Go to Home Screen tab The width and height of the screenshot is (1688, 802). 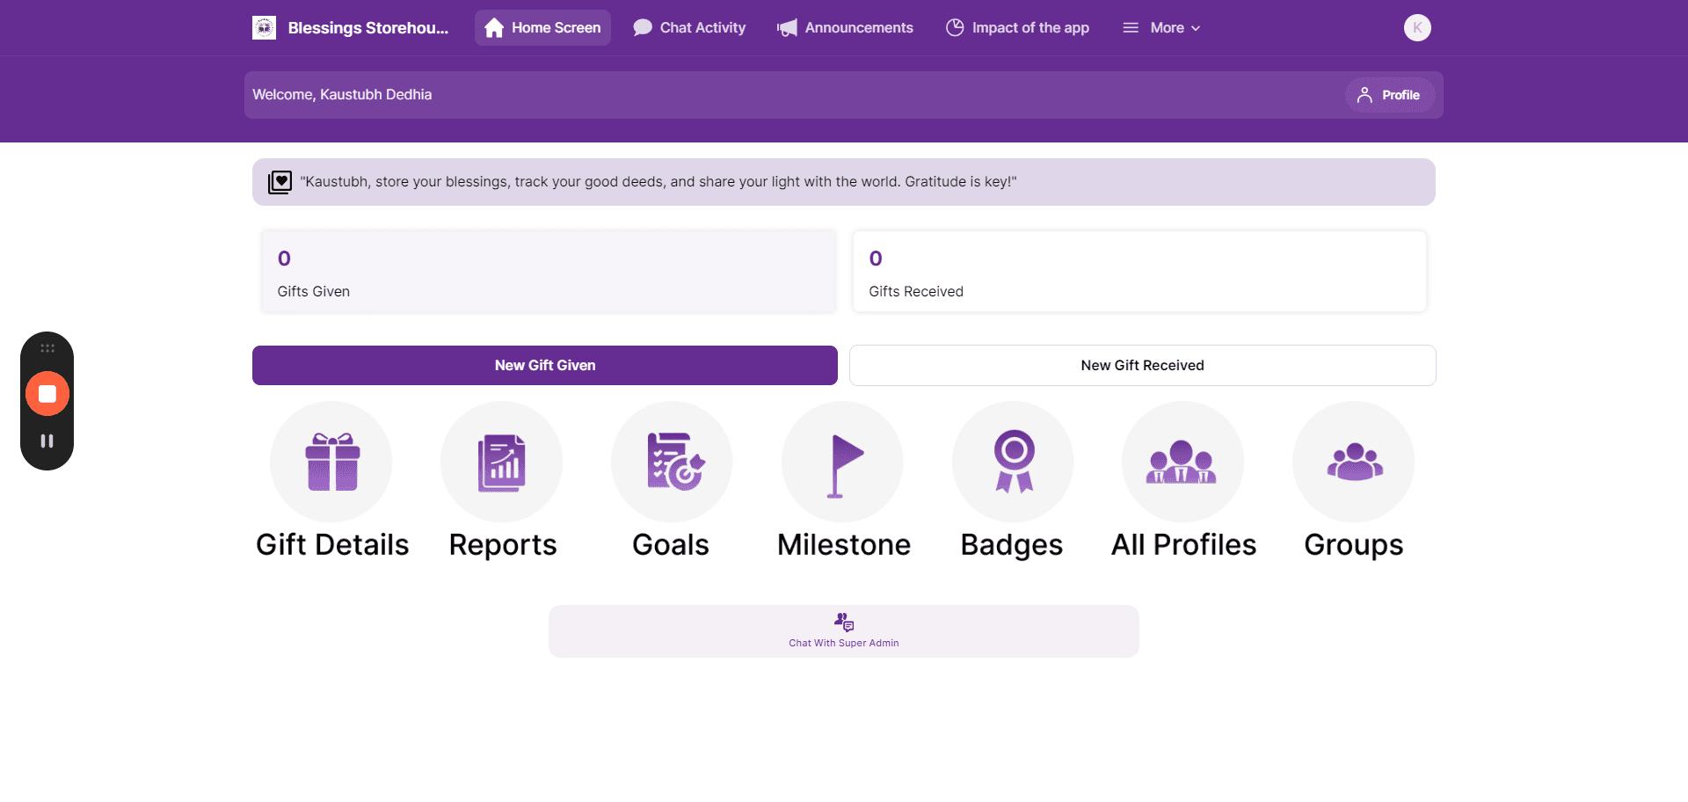(x=542, y=27)
